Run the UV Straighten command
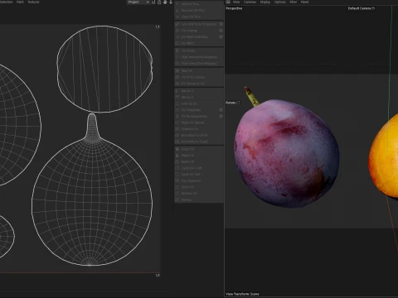Viewport: 398px width, 298px height. (x=197, y=110)
